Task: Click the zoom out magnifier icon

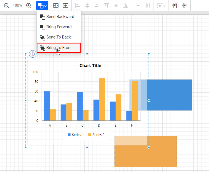Action: [6, 6]
